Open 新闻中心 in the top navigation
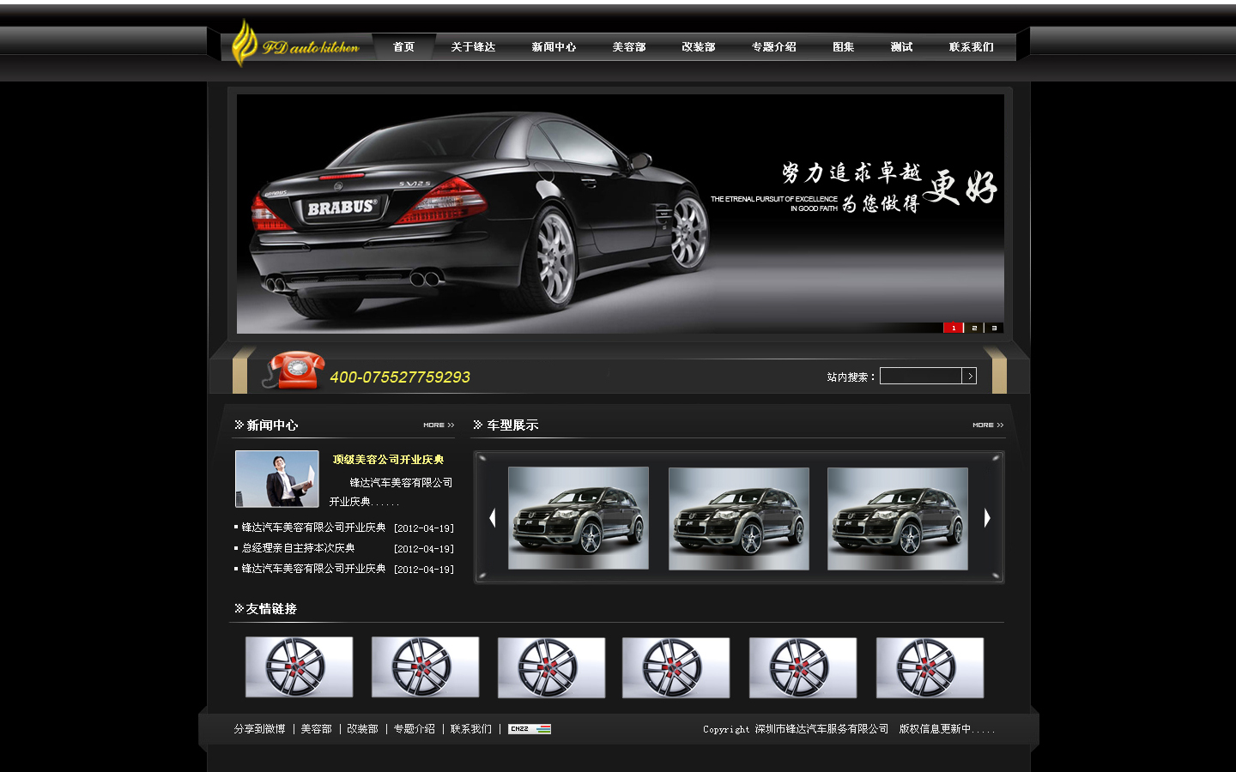Image resolution: width=1236 pixels, height=772 pixels. [x=554, y=47]
